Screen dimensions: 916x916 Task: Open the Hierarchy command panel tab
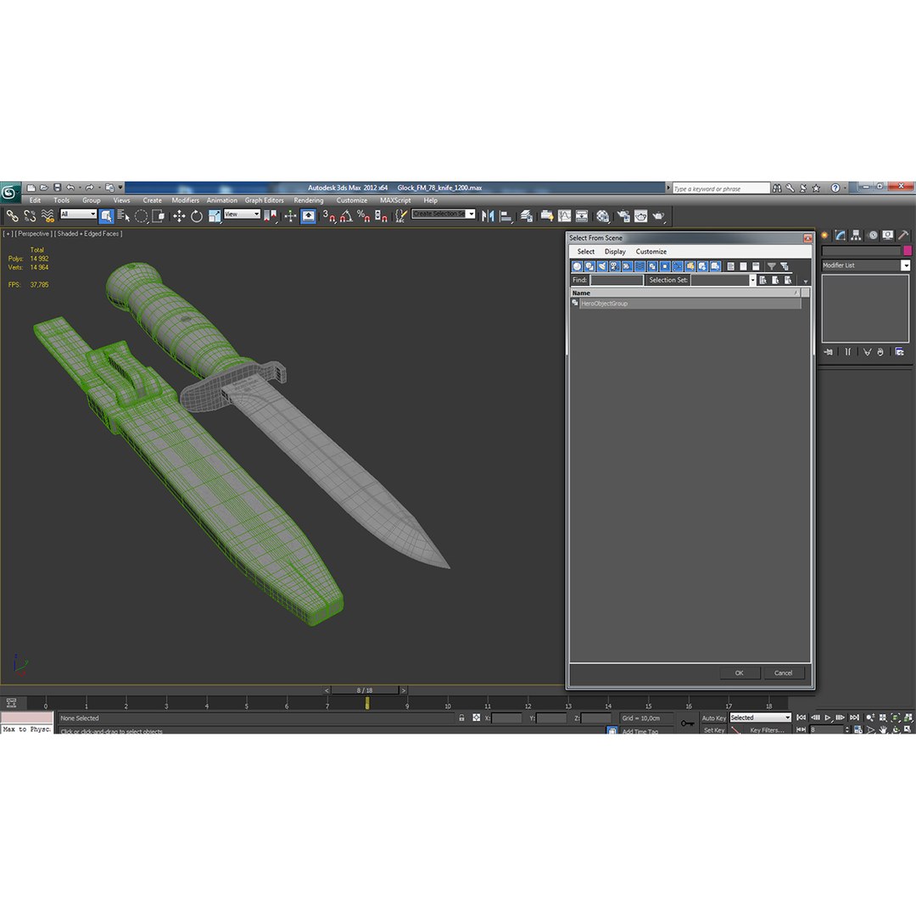click(857, 236)
